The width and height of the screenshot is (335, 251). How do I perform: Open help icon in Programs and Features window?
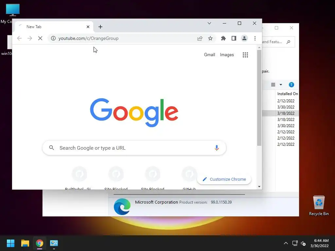291,85
